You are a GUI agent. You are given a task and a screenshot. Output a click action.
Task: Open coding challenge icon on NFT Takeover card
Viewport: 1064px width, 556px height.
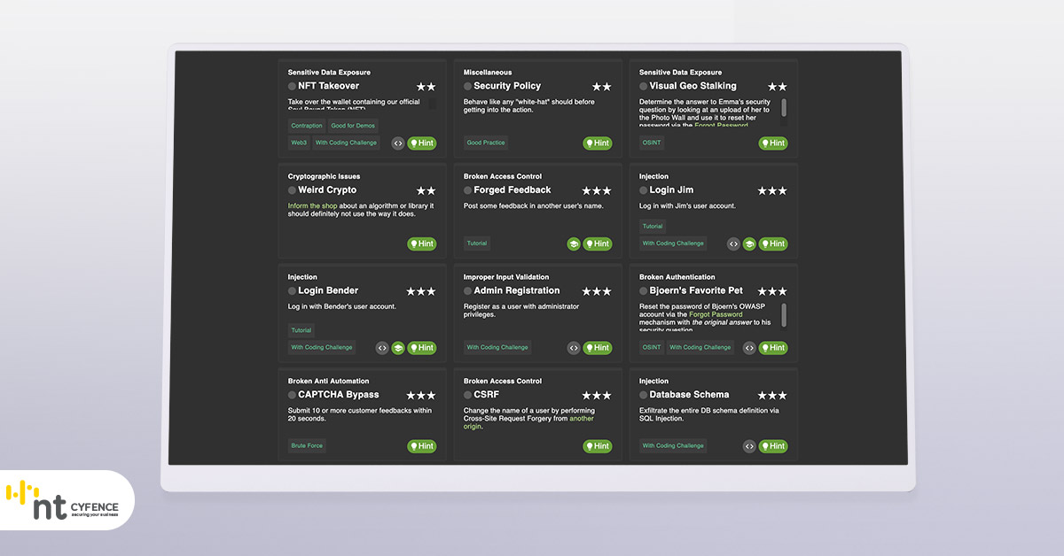398,143
